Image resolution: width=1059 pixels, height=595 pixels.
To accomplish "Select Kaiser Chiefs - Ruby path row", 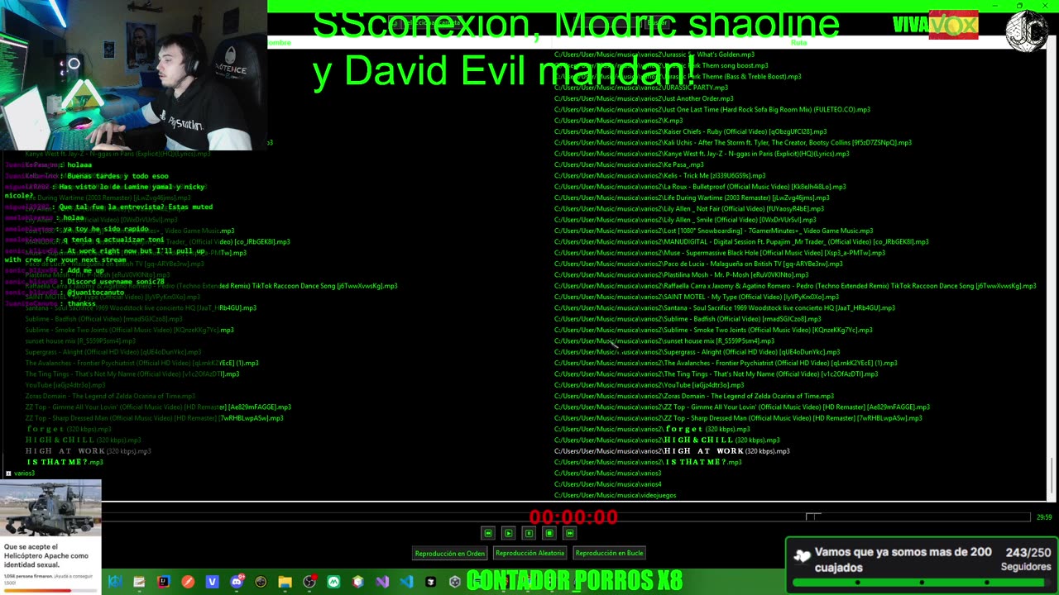I will click(x=690, y=131).
